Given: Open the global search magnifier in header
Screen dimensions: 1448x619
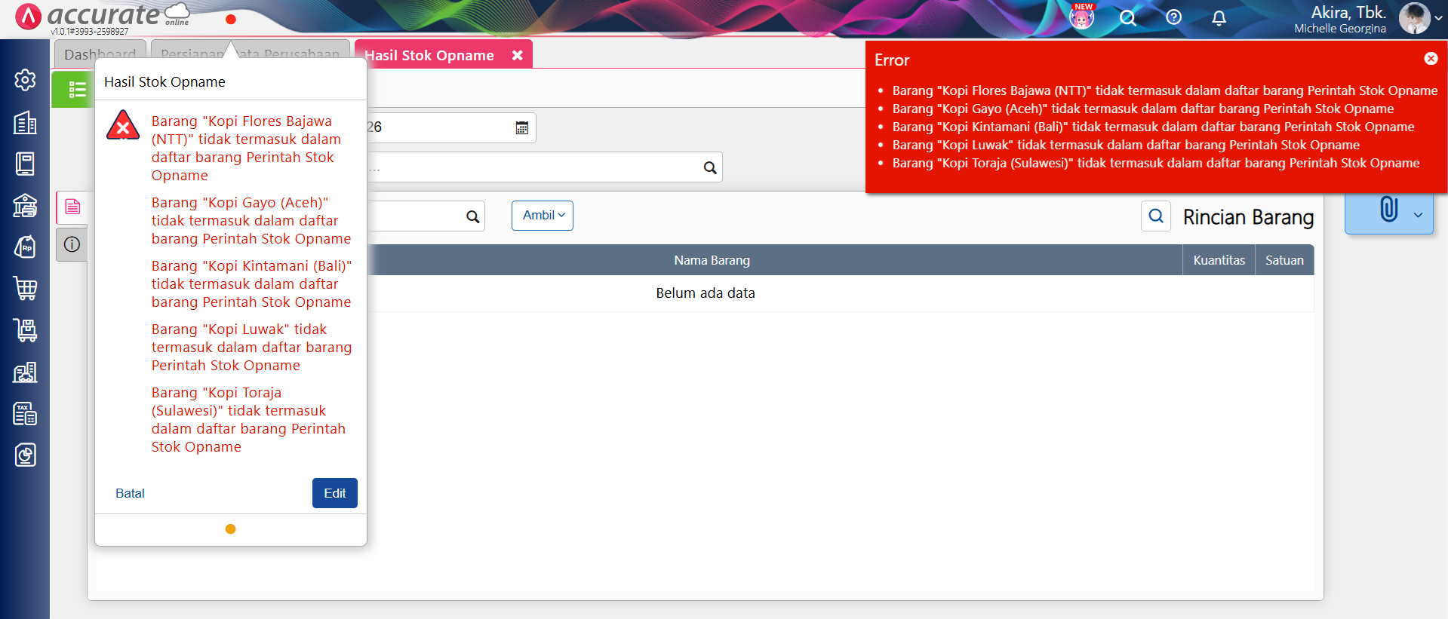Looking at the screenshot, I should [1127, 18].
